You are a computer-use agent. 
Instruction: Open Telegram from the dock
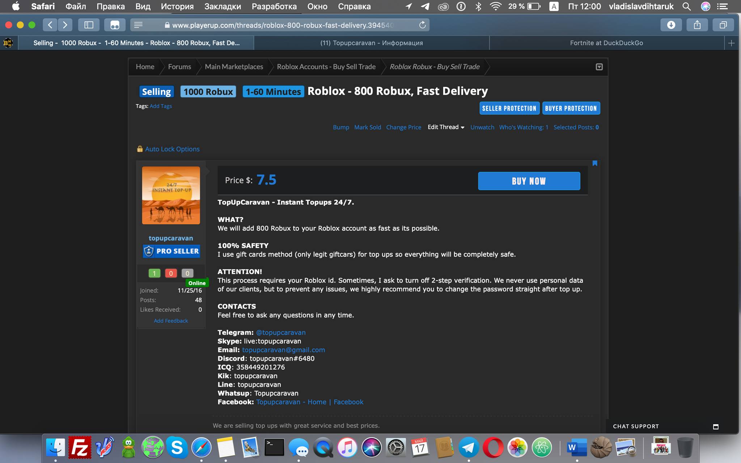tap(469, 447)
